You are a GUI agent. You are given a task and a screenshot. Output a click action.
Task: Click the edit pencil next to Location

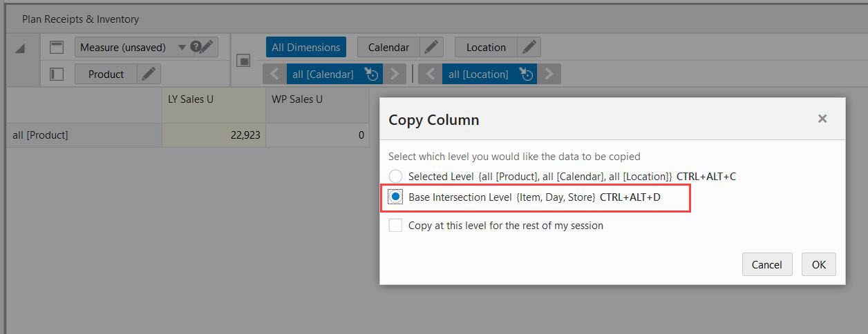529,47
